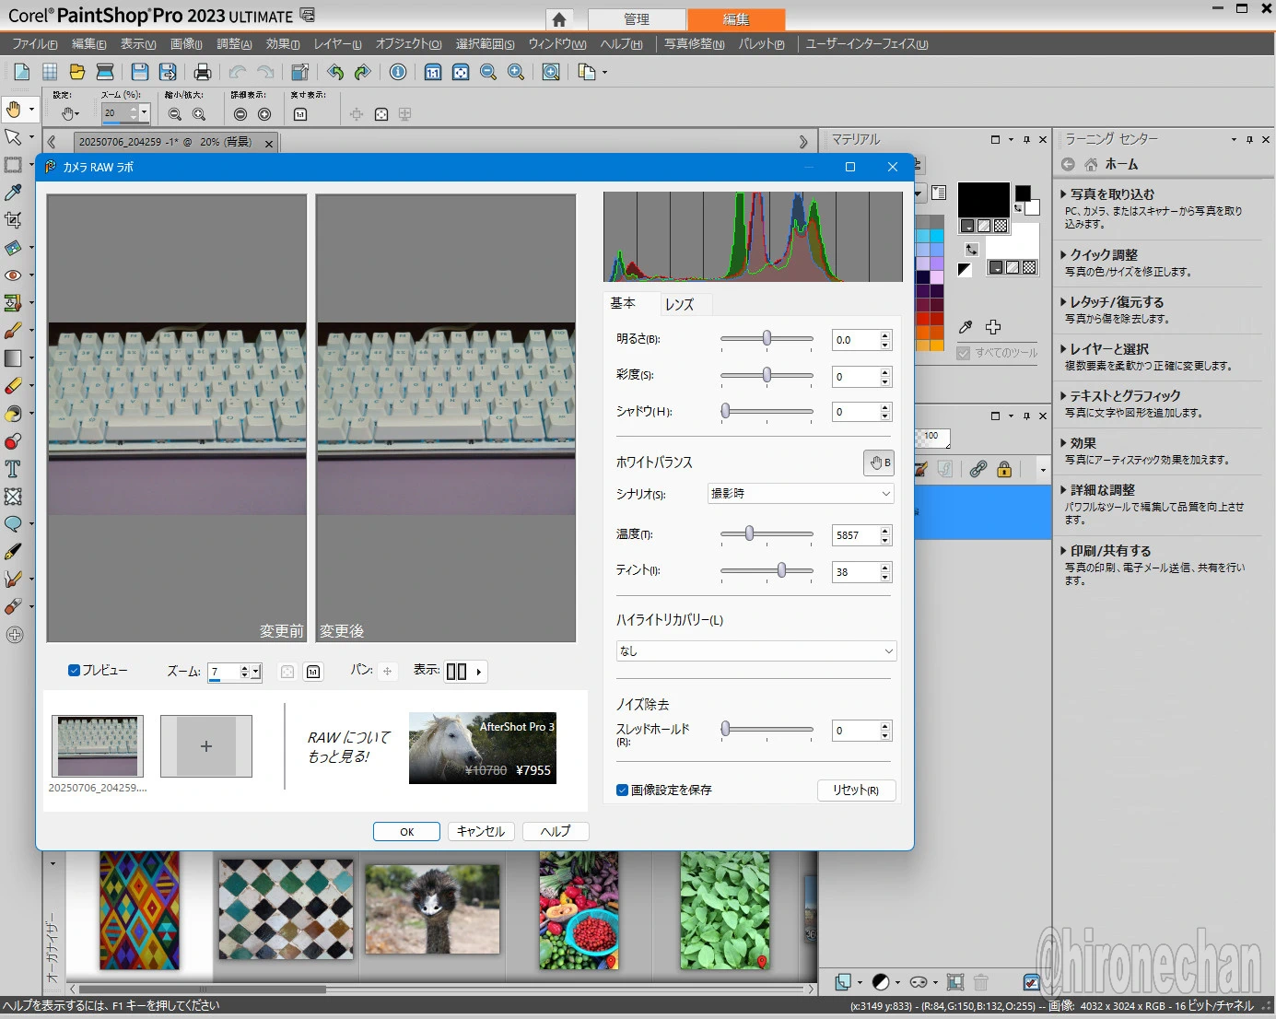Click the layer lock padlock icon
The height and width of the screenshot is (1019, 1276).
[x=1004, y=469]
